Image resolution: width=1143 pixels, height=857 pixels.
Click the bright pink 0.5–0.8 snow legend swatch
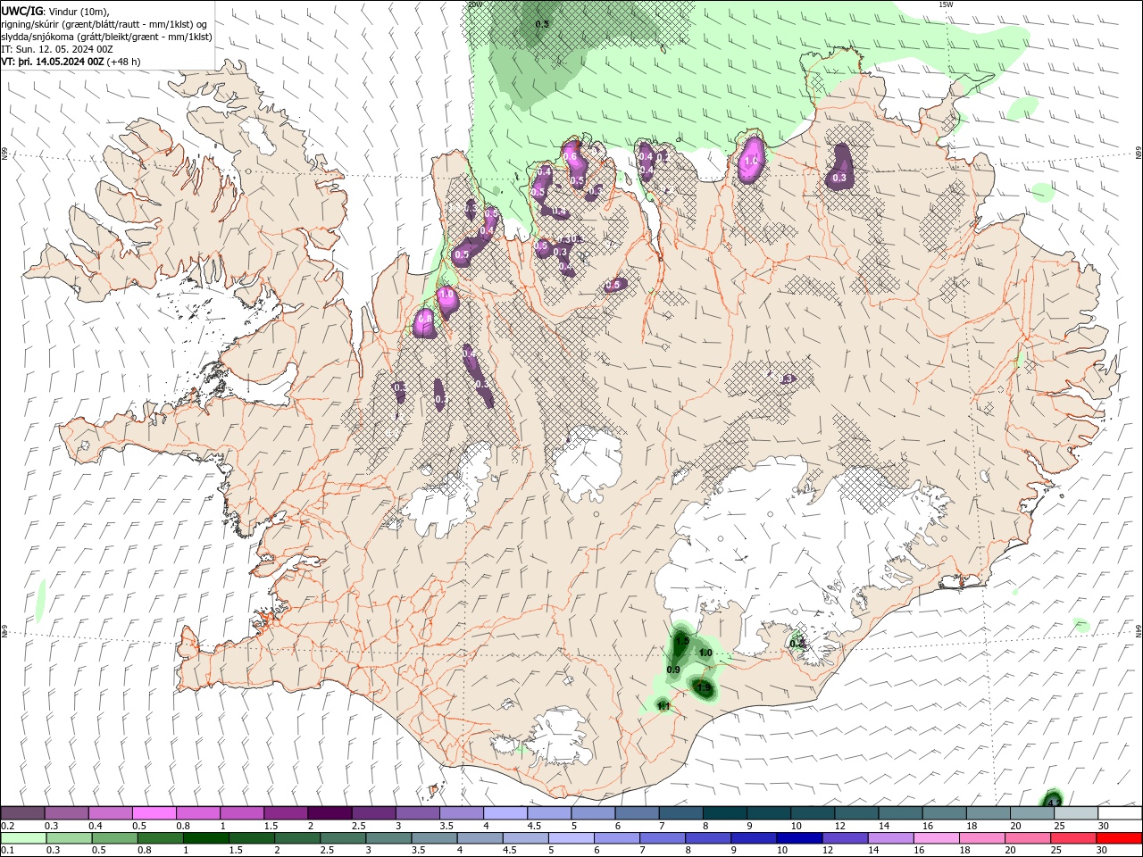pos(154,813)
